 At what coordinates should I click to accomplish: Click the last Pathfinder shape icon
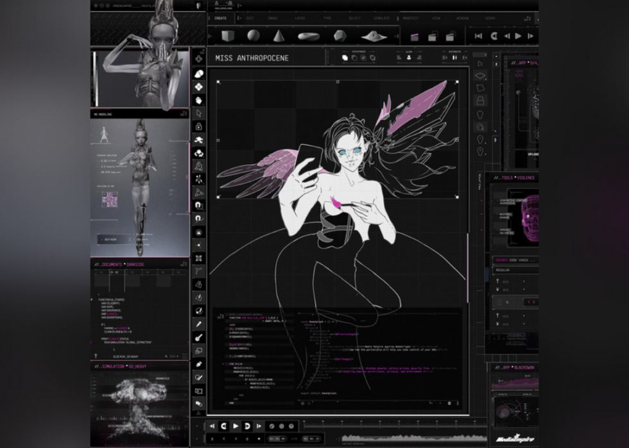click(x=373, y=58)
